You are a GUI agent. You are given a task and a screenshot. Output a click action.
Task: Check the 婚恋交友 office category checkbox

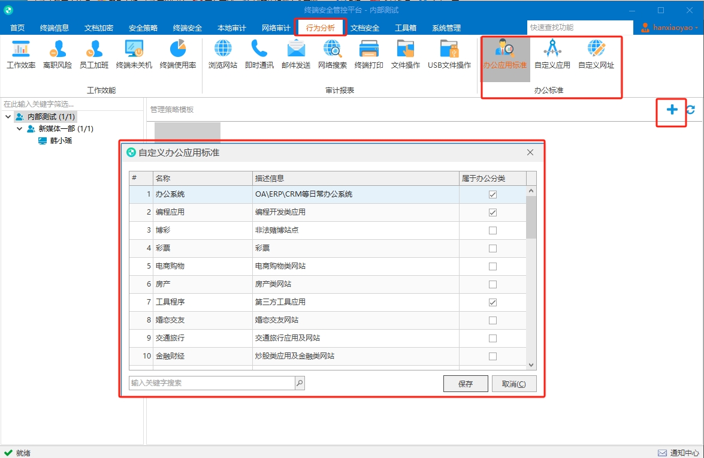[x=493, y=320]
